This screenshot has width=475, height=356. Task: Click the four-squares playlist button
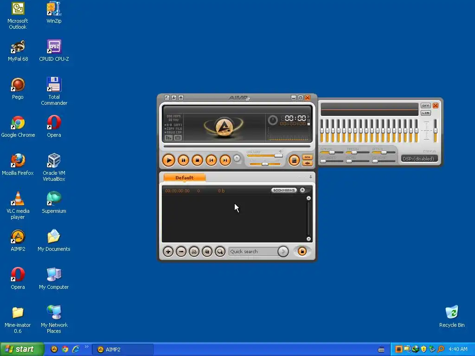pos(194,251)
